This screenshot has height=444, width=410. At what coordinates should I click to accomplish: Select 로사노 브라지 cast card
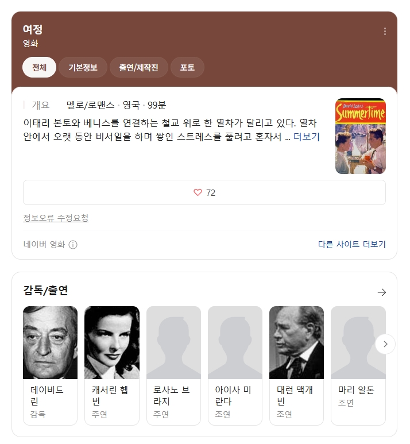point(173,365)
